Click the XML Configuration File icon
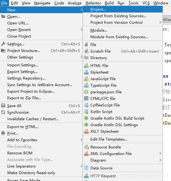Image resolution: width=171 pixels, height=181 pixels. coord(86,154)
